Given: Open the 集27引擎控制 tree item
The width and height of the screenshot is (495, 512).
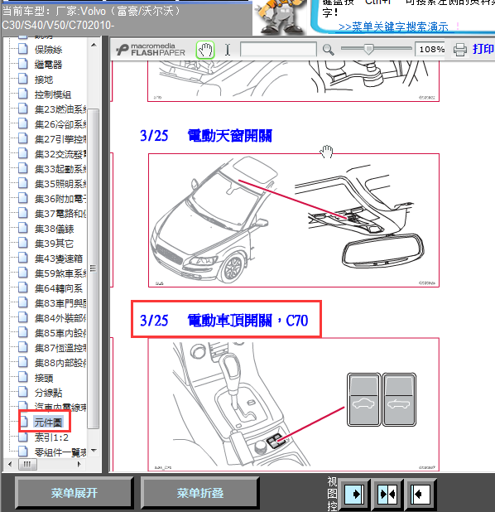Looking at the screenshot, I should 60,139.
